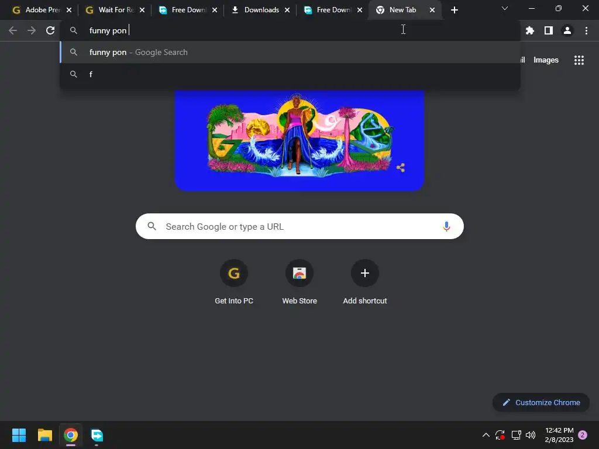599x449 pixels.
Task: Go back to the previous page
Action: coord(13,30)
